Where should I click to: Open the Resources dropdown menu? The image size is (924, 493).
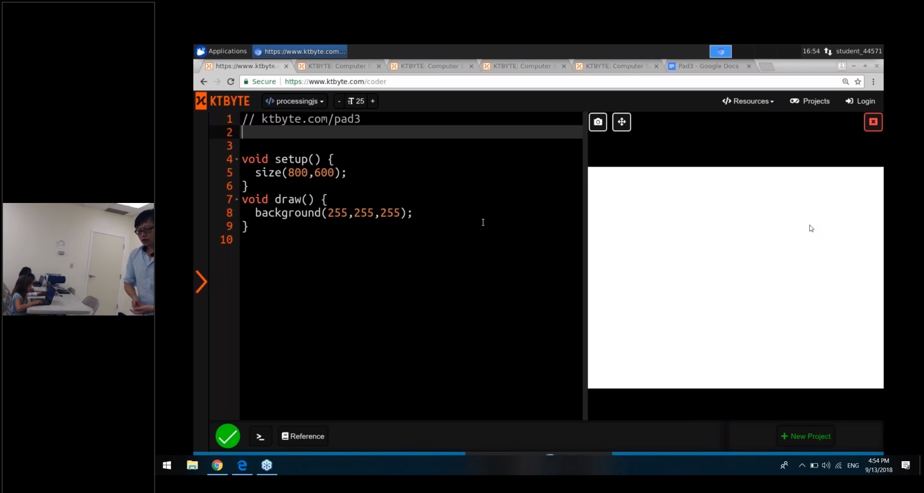click(748, 101)
